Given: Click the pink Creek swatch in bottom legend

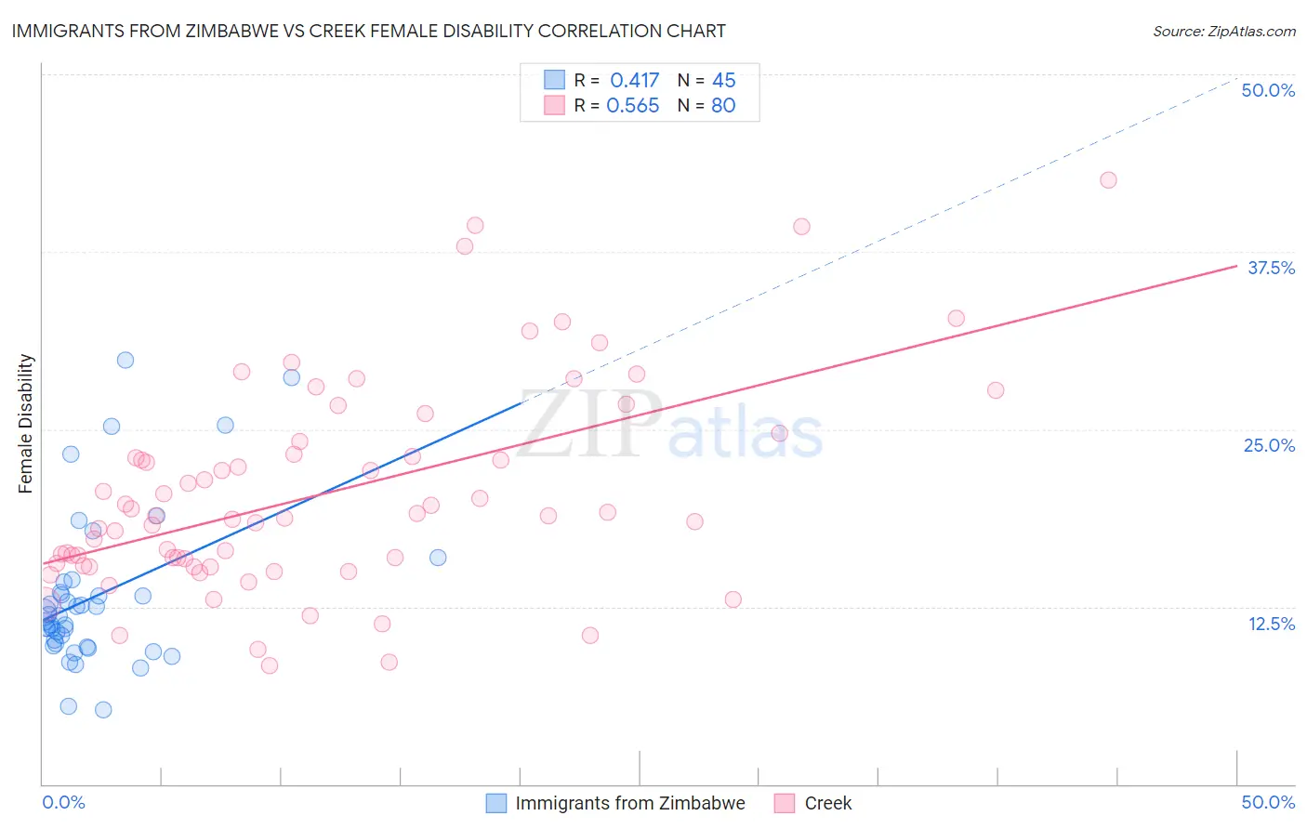Looking at the screenshot, I should click(785, 803).
